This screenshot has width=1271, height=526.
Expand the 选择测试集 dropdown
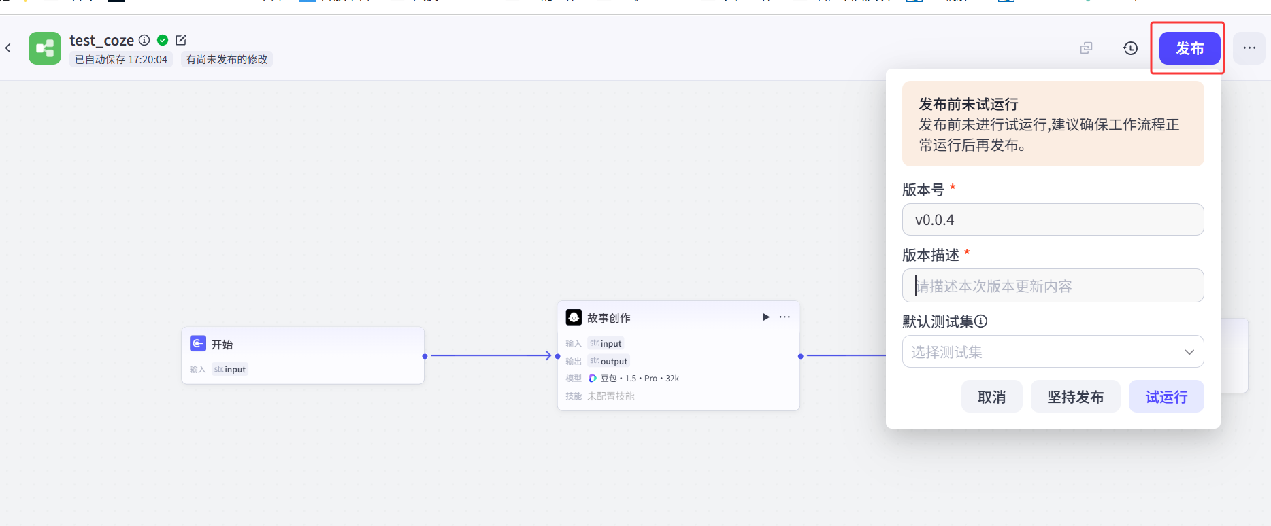(x=1053, y=352)
